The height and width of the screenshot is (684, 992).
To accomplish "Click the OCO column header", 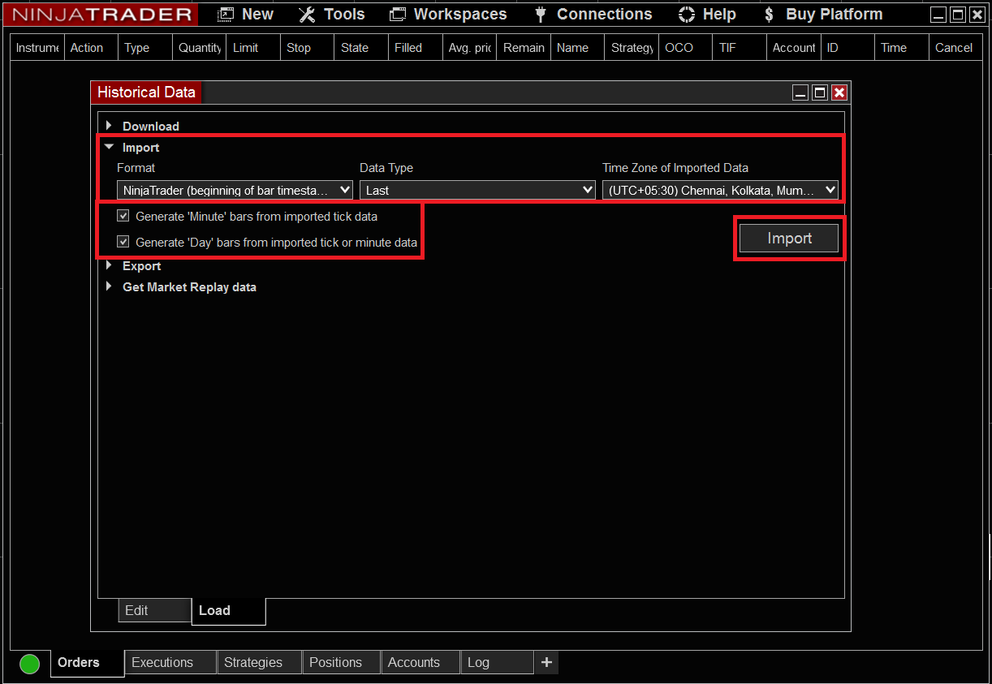I will coord(685,48).
